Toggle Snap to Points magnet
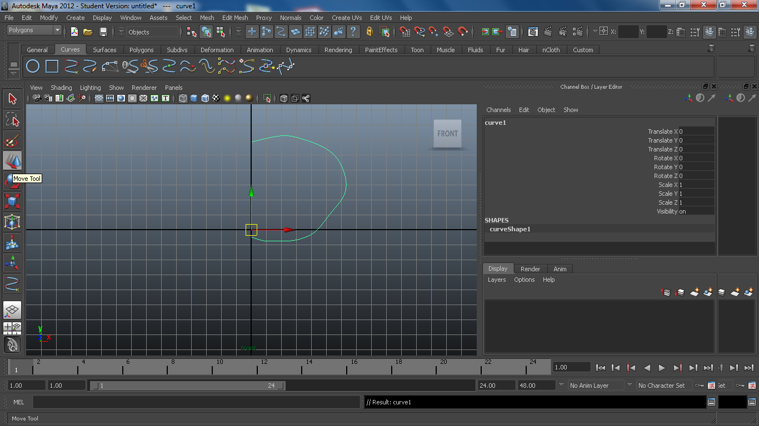The height and width of the screenshot is (426, 759). (x=433, y=32)
